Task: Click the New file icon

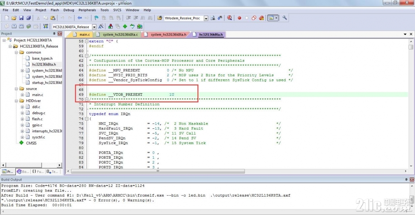Action: tap(7, 18)
